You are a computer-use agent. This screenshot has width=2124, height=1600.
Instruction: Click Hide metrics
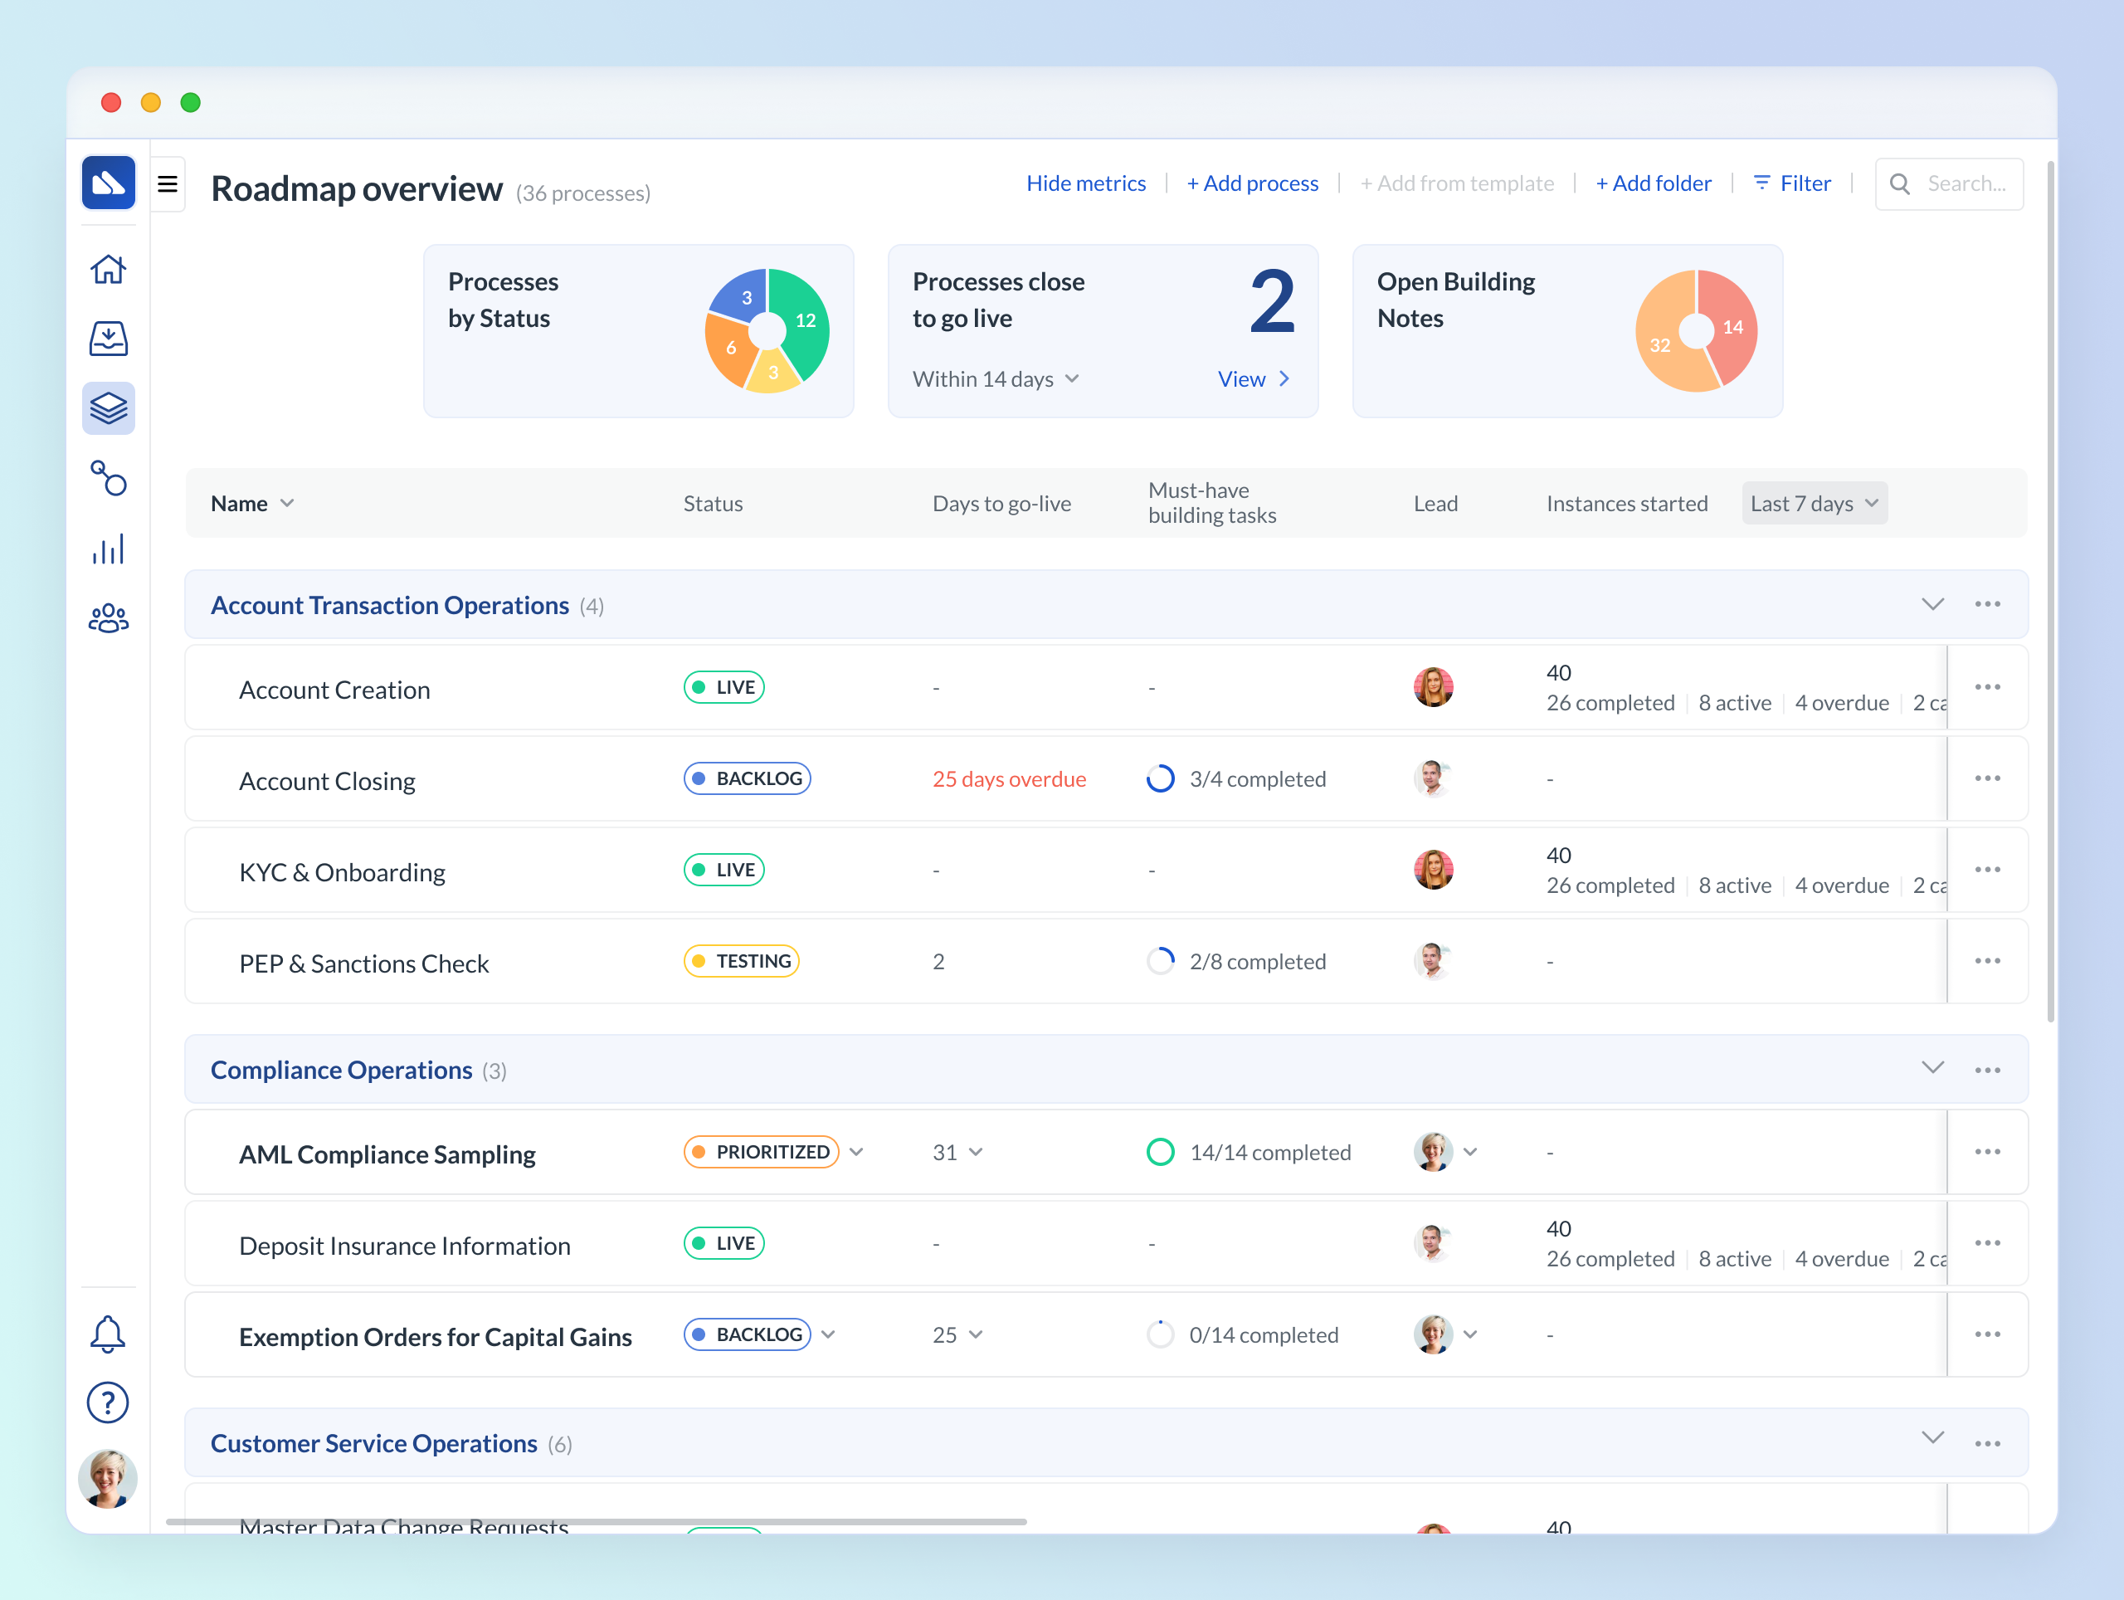[1085, 183]
